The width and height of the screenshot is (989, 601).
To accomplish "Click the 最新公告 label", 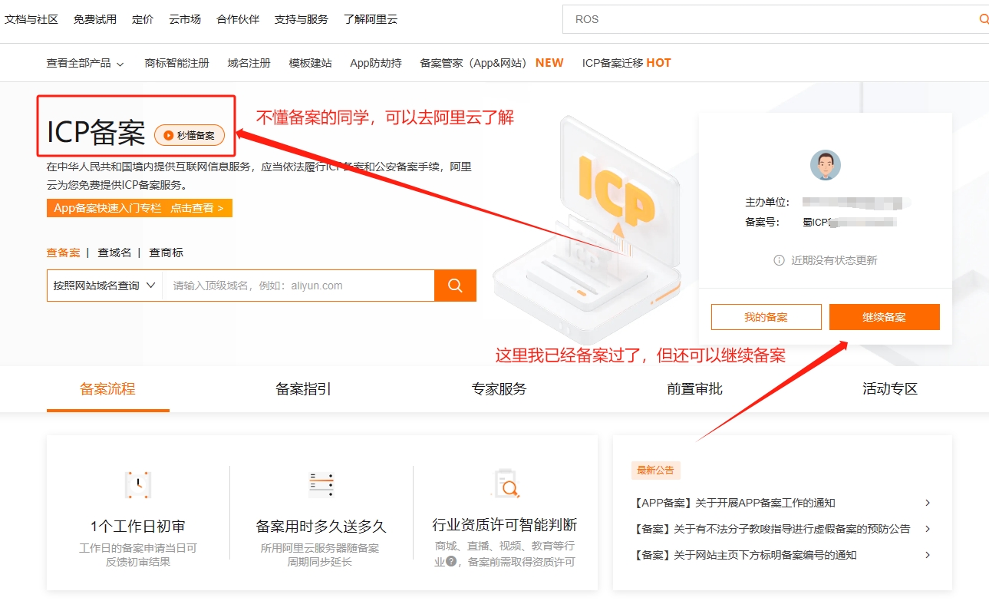I will 655,471.
